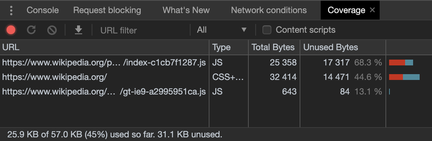Image resolution: width=432 pixels, height=141 pixels.
Task: Sort by Unused Bytes column header
Action: pyautogui.click(x=343, y=47)
